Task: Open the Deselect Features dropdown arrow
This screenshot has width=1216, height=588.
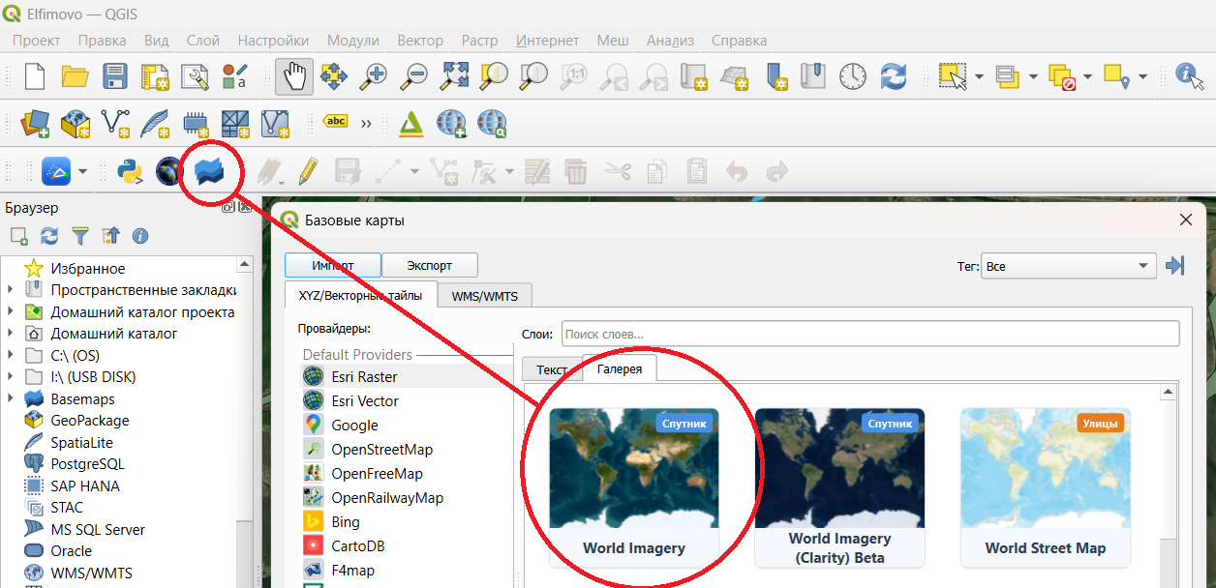Action: click(x=1088, y=76)
